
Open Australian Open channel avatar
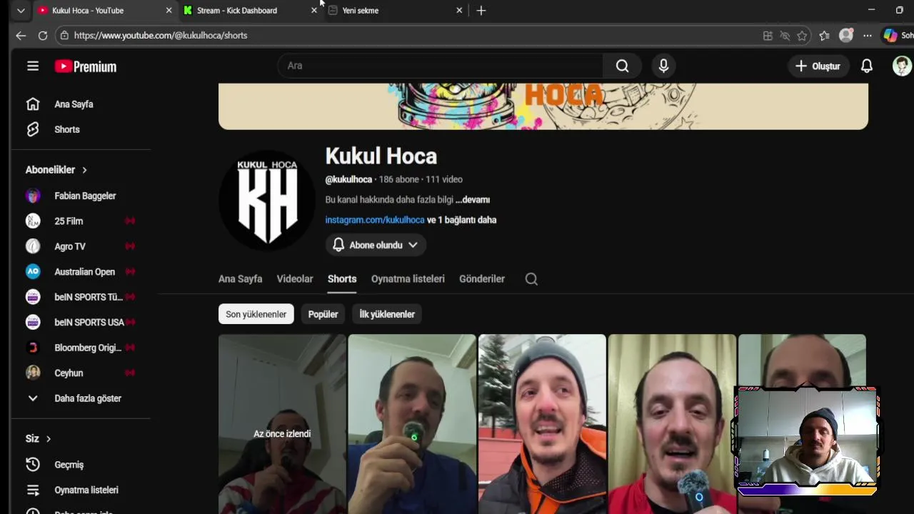pos(33,271)
